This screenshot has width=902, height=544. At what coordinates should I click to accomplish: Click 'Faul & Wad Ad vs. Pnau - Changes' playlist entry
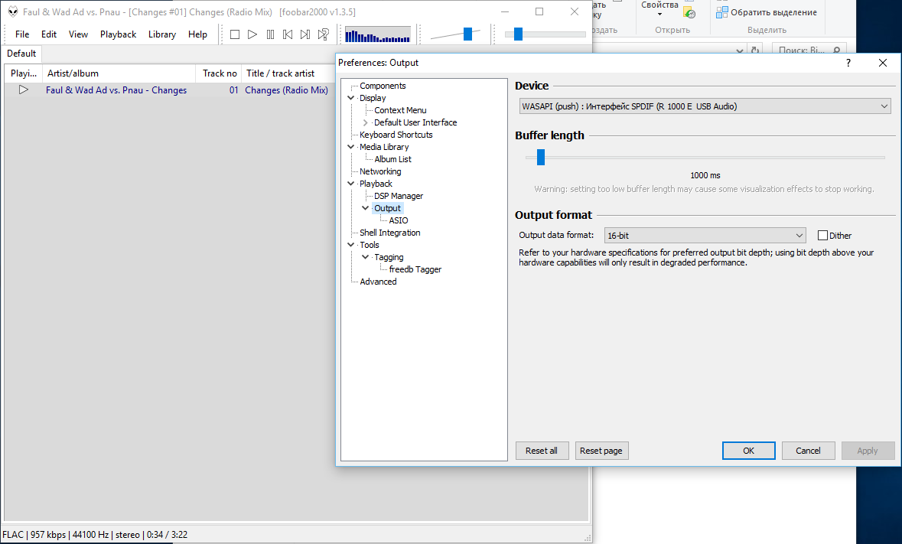tap(116, 90)
